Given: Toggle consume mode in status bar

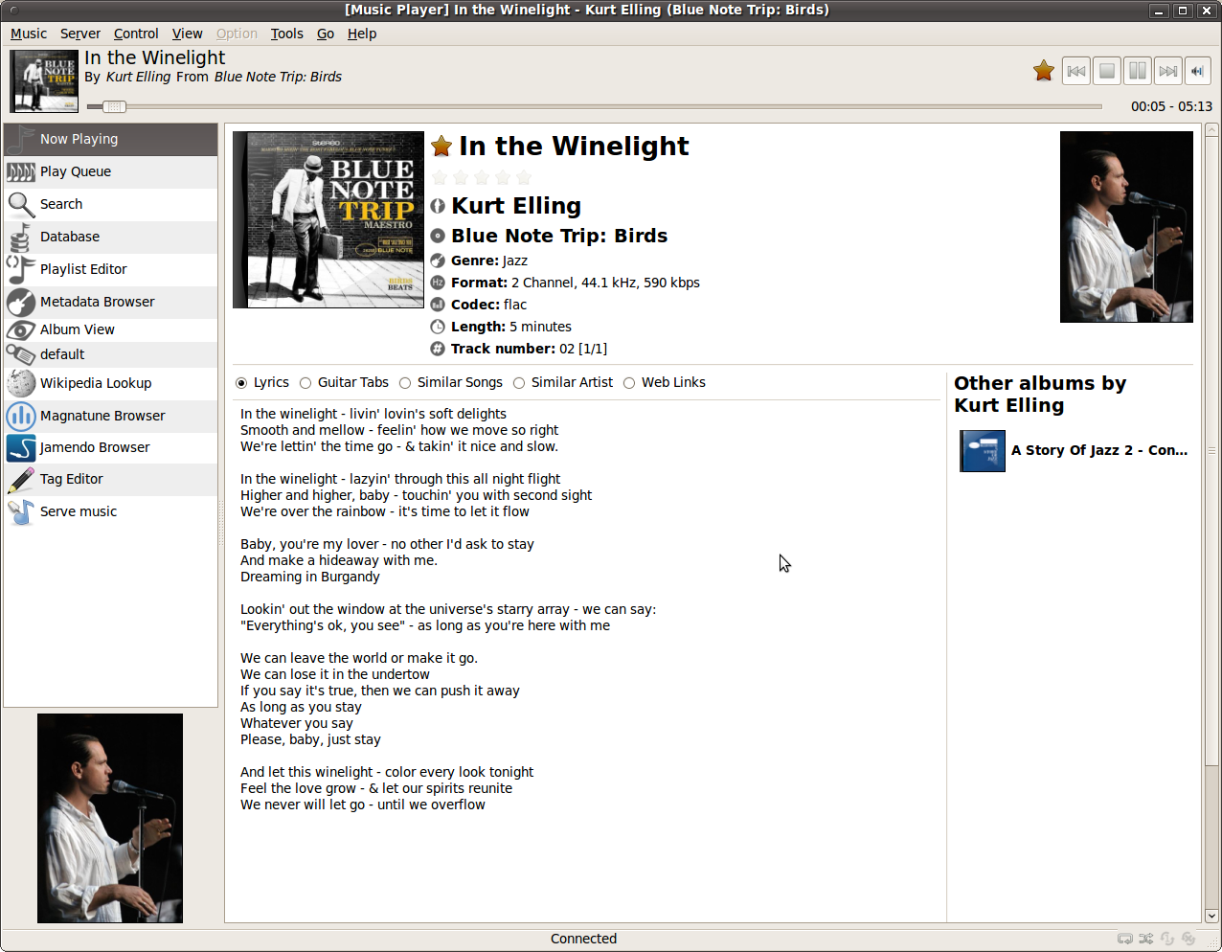Looking at the screenshot, I should [x=1188, y=939].
